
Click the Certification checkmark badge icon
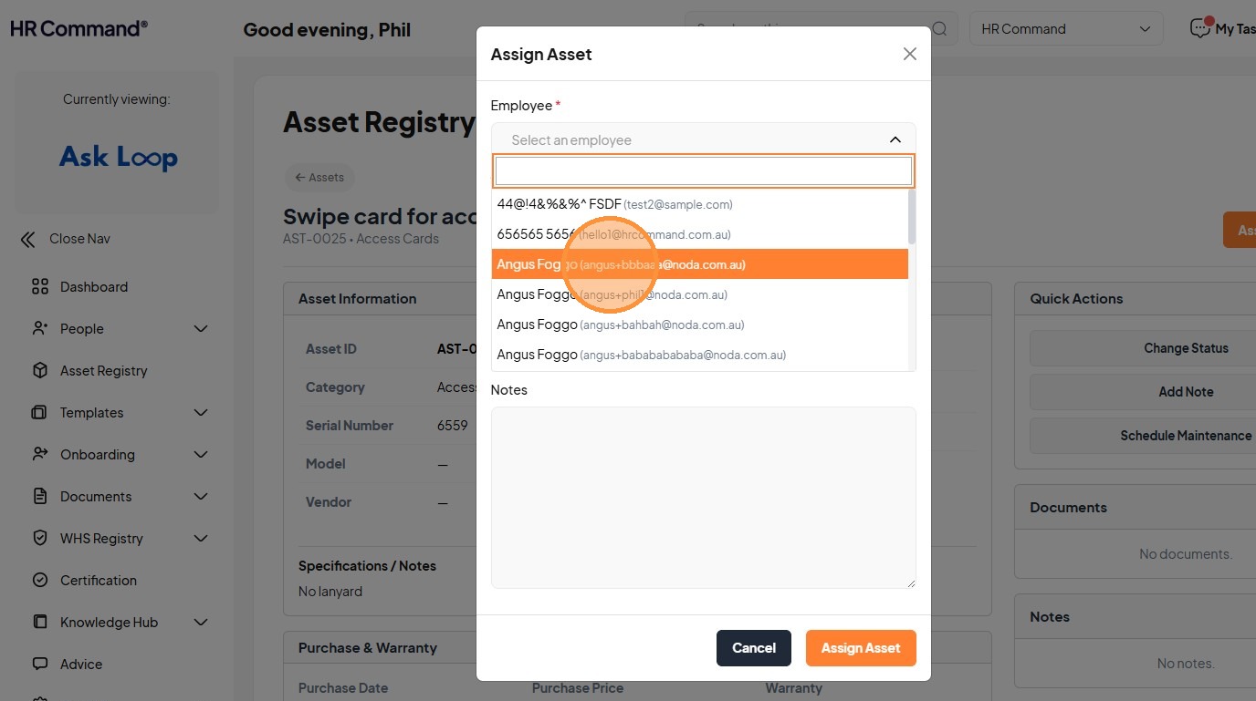39,581
